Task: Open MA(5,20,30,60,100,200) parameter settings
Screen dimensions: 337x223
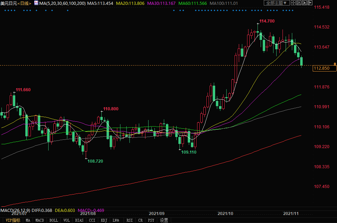Action: click(x=63, y=3)
